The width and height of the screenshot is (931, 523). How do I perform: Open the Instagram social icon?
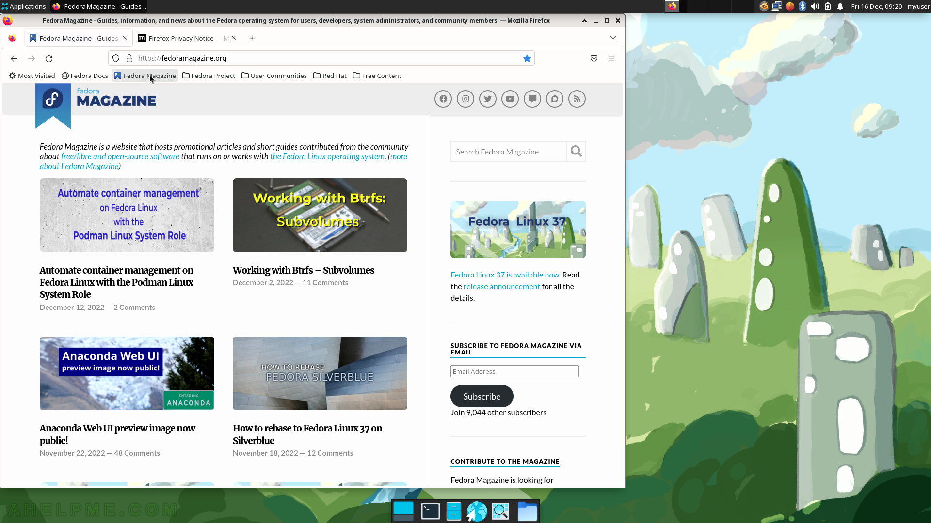465,99
